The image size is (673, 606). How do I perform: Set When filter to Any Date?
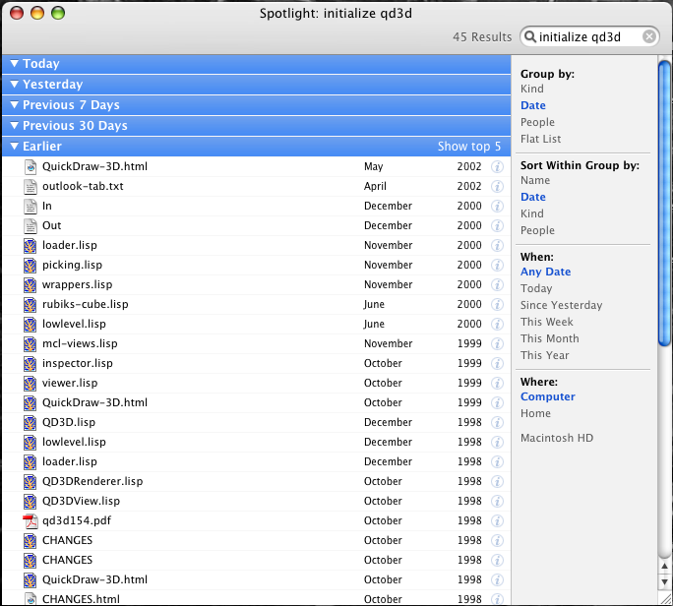[x=545, y=272]
